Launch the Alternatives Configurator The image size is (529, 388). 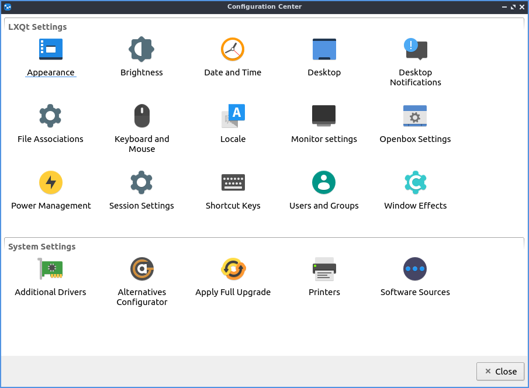pyautogui.click(x=141, y=269)
